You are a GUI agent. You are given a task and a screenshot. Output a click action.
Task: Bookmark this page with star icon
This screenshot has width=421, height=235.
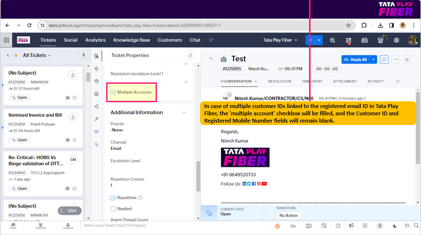pyautogui.click(x=348, y=25)
